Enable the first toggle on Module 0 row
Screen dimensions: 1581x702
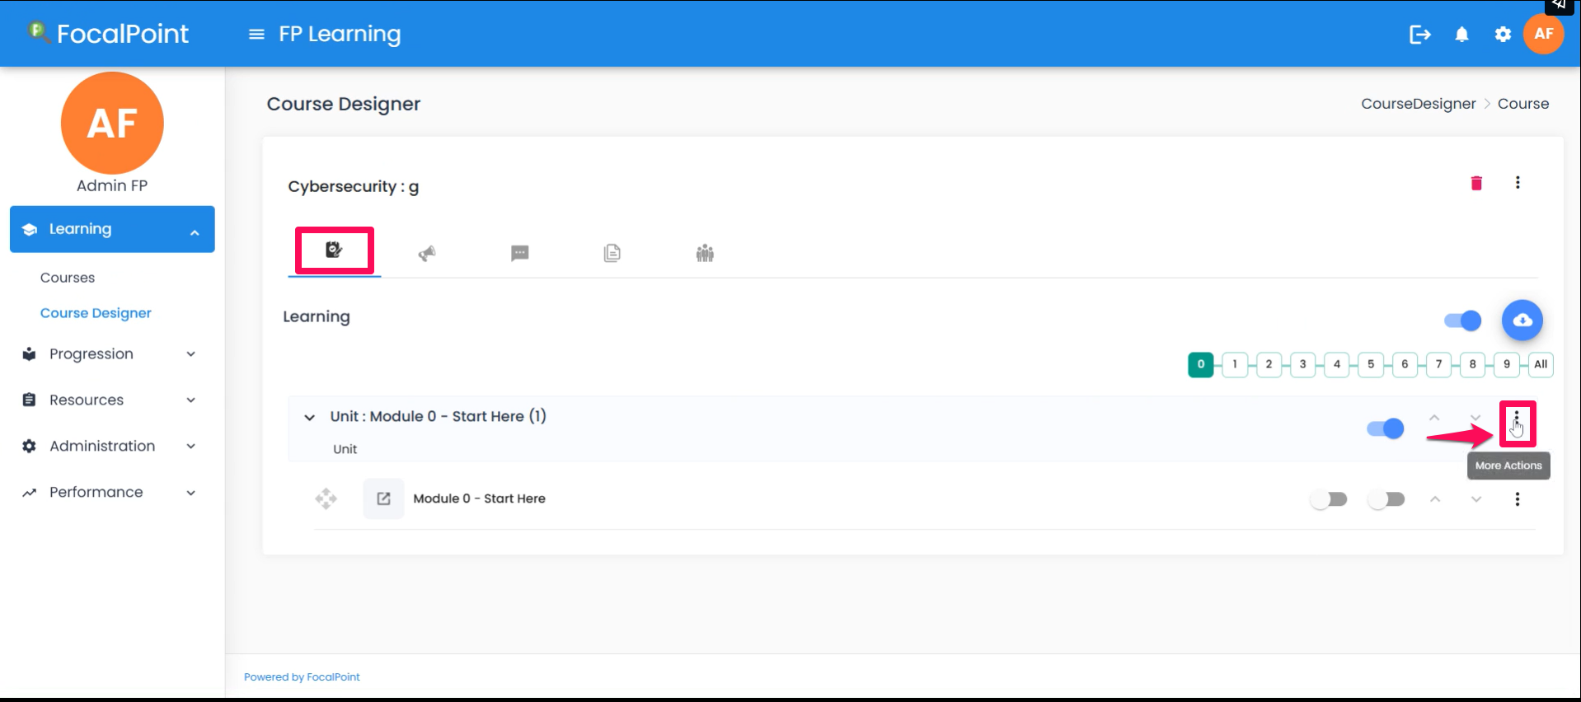[1328, 499]
